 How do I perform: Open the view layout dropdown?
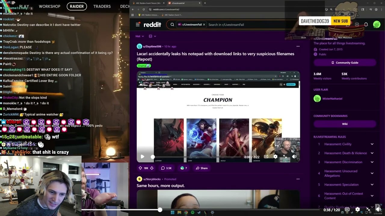[152, 36]
